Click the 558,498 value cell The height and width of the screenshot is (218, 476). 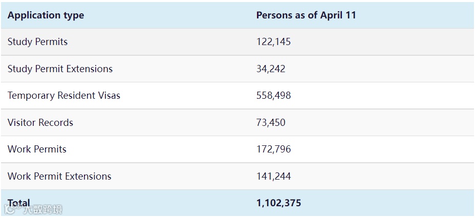(273, 96)
